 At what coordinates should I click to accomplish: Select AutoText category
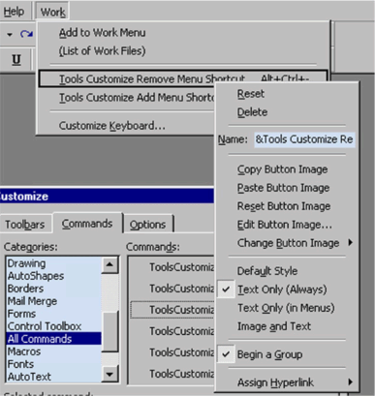click(x=53, y=377)
